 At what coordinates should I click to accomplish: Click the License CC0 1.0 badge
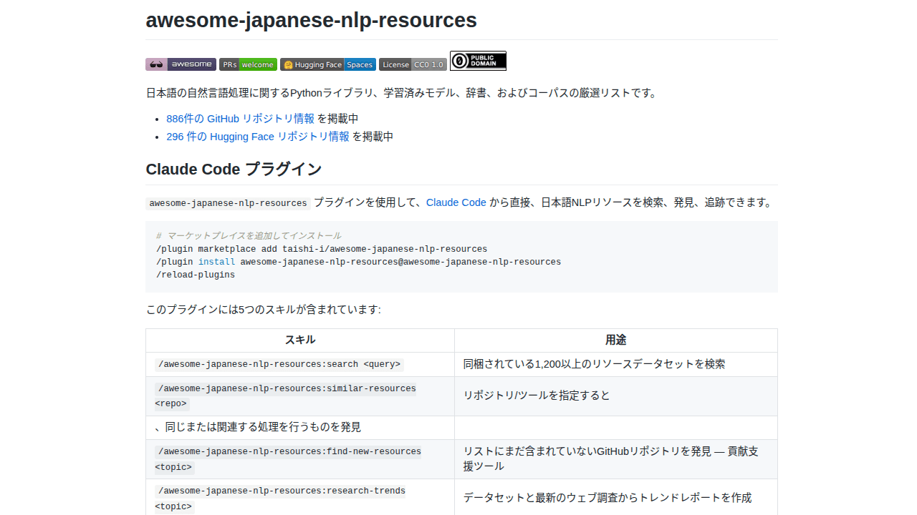[x=413, y=64]
